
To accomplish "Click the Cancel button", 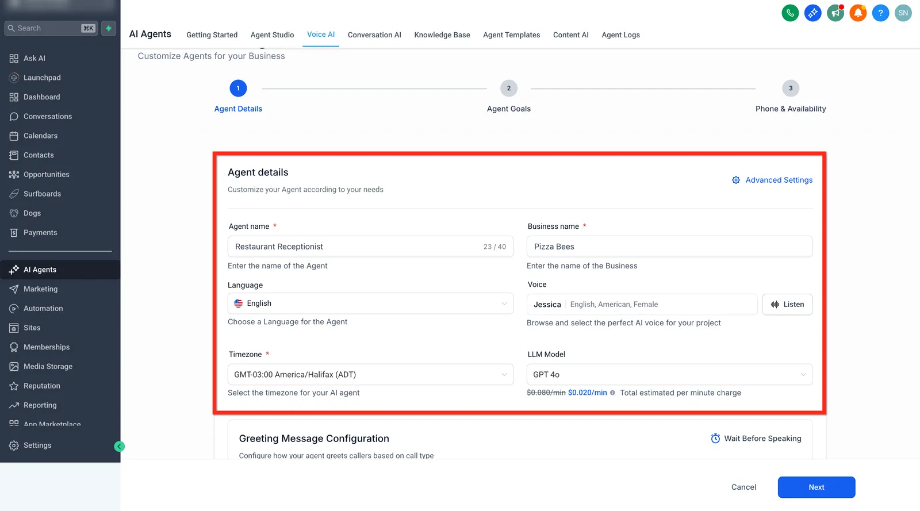I will coord(743,487).
